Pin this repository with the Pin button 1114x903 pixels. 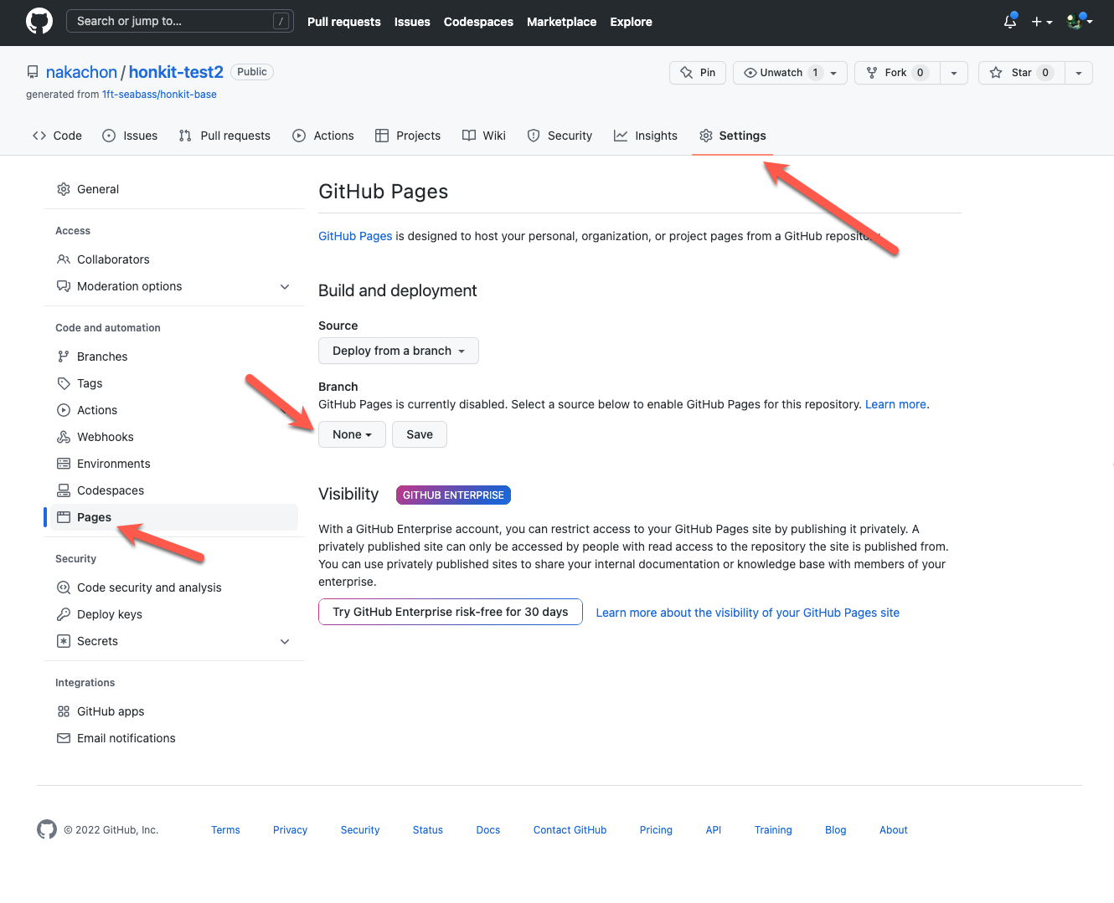click(698, 73)
